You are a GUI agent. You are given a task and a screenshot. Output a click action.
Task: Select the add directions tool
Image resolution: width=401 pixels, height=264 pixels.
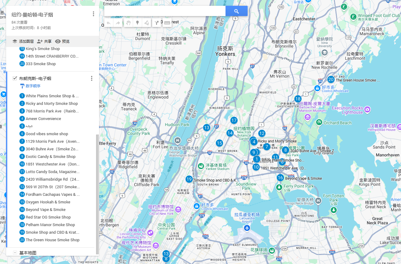(156, 23)
